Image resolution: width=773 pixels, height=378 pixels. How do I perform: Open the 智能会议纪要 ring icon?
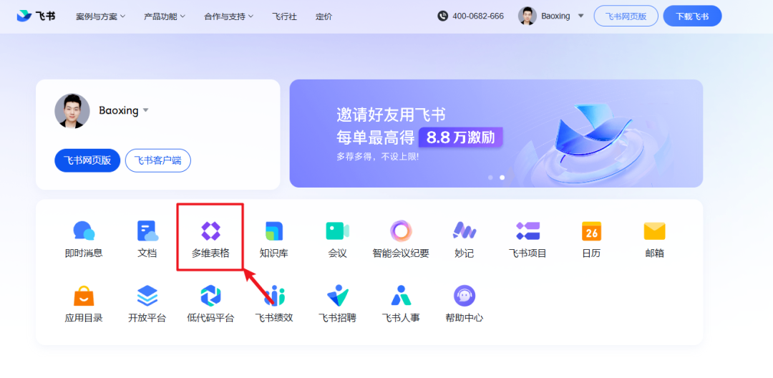(x=401, y=231)
